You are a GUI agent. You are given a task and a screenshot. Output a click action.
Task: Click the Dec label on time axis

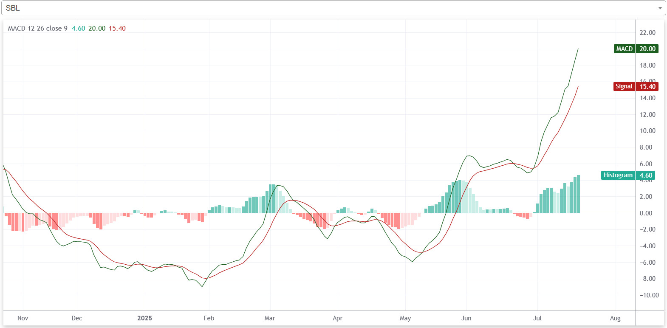coord(77,318)
